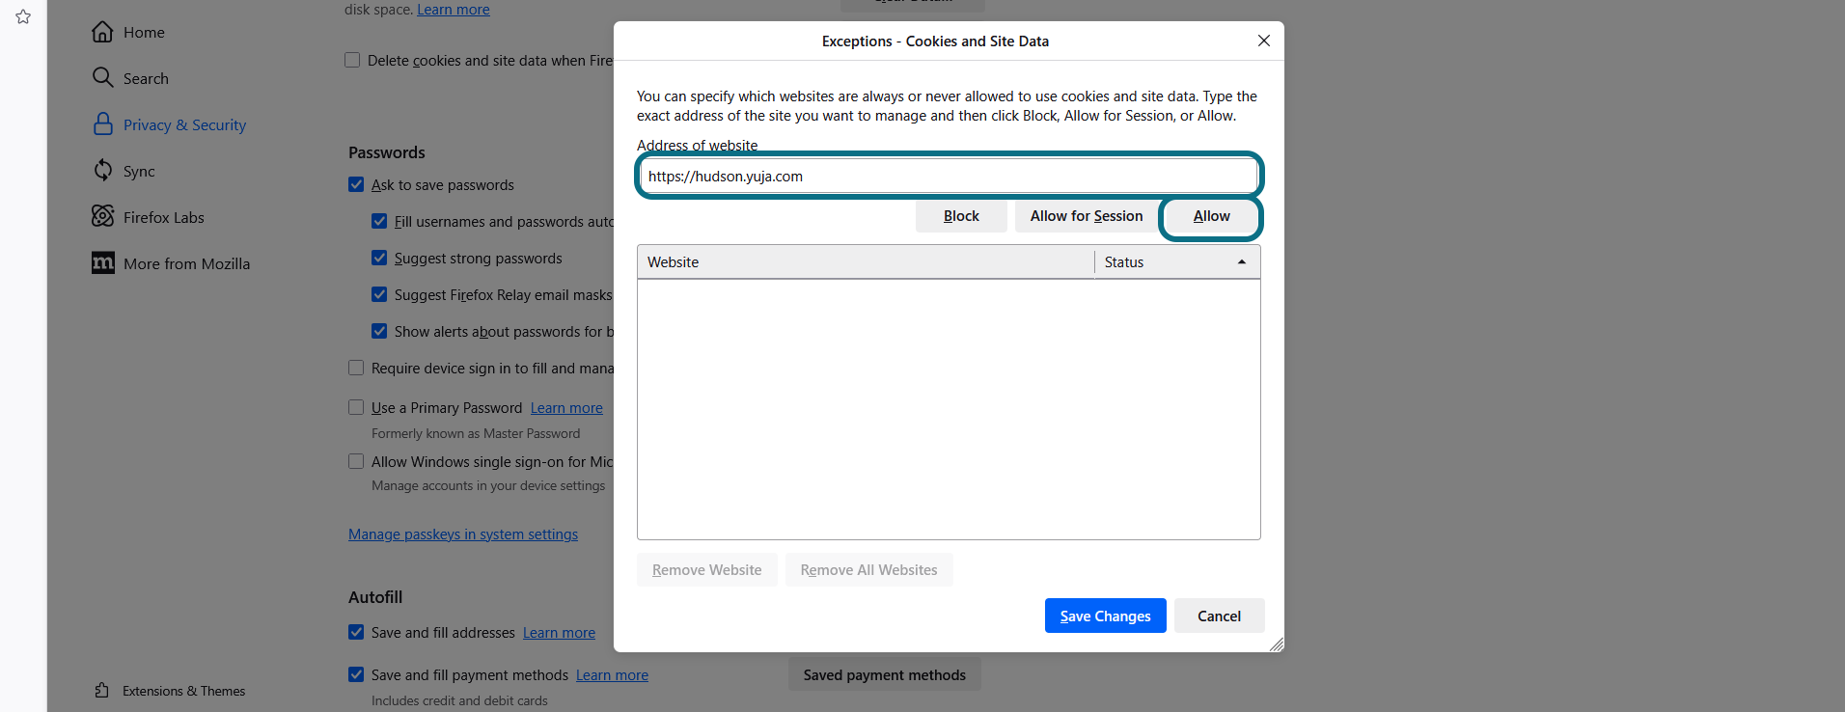1845x712 pixels.
Task: Open Saved payment methods button
Action: coord(885,674)
